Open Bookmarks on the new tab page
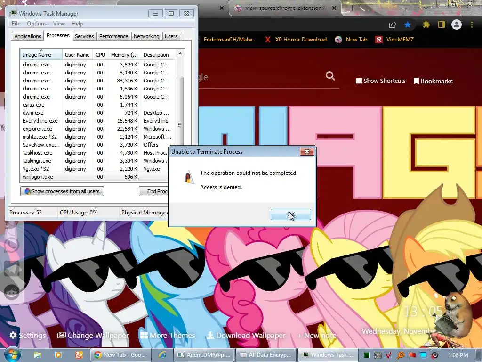Viewport: 482px width, 362px height. click(433, 81)
